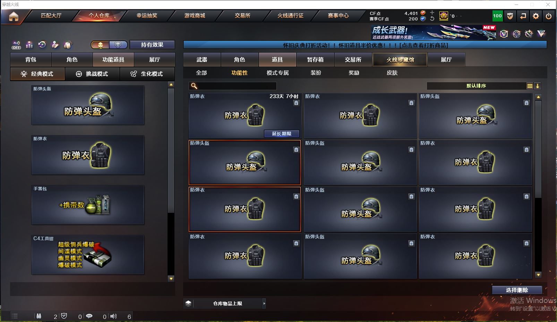The width and height of the screenshot is (557, 322).
Task: Expand 仓库物品上限 arrow
Action: click(264, 304)
